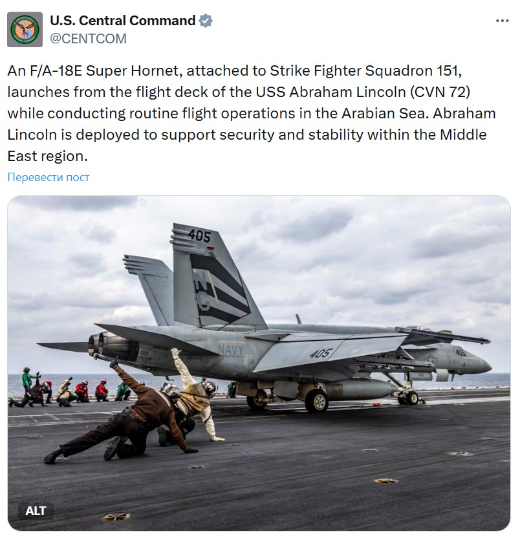Image resolution: width=520 pixels, height=540 pixels.
Task: Click the red-jersey crew group in the photo
Action: 91,391
